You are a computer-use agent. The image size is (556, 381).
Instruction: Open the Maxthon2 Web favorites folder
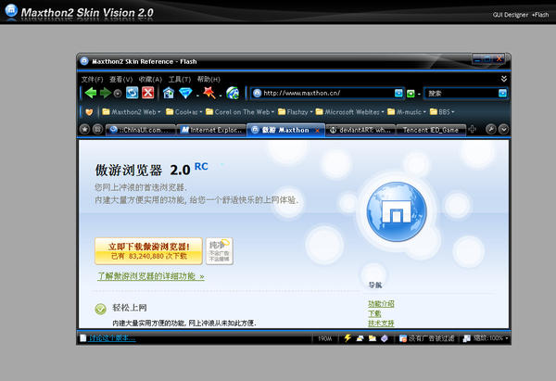[x=132, y=112]
